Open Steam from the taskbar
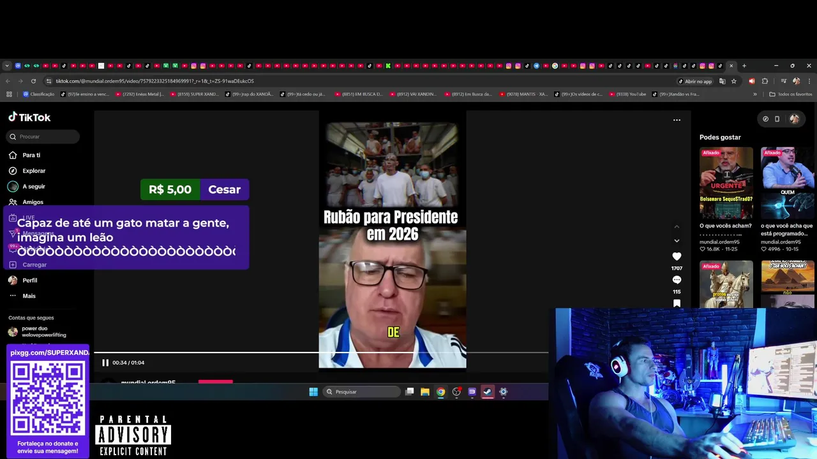The height and width of the screenshot is (459, 817). click(488, 392)
